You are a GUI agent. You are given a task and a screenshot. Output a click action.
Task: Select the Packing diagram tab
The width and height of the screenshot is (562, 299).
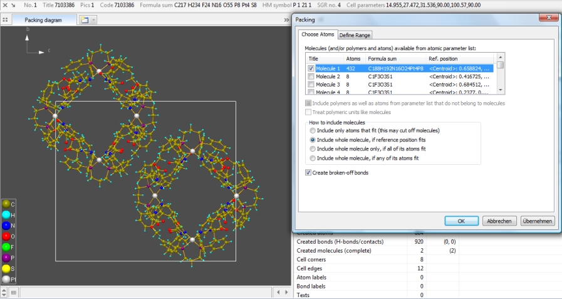tap(43, 20)
